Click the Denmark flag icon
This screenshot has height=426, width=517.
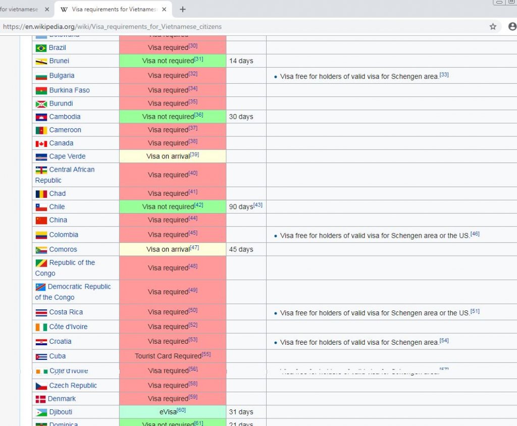pos(40,399)
